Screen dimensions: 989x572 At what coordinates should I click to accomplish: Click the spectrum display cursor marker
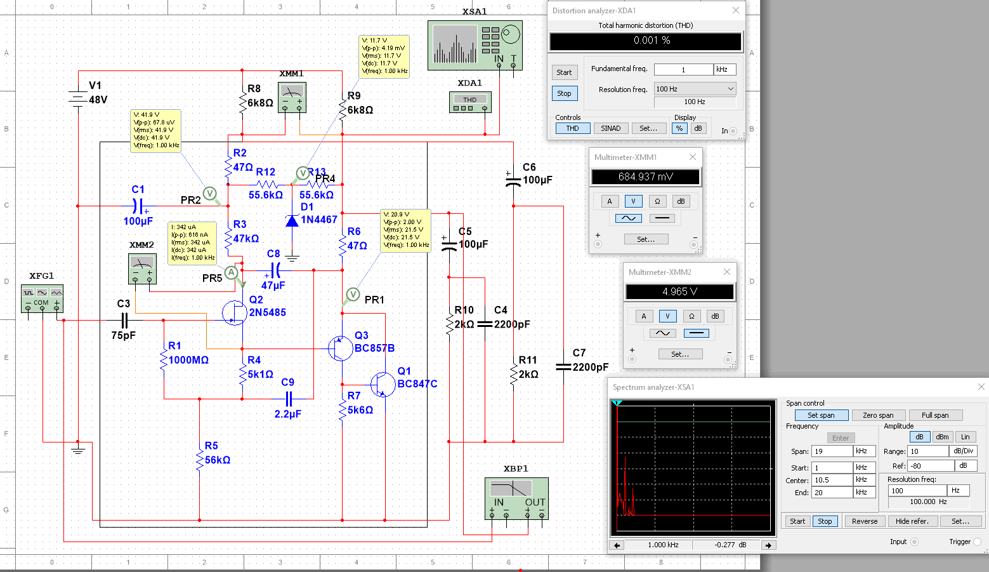pyautogui.click(x=617, y=403)
